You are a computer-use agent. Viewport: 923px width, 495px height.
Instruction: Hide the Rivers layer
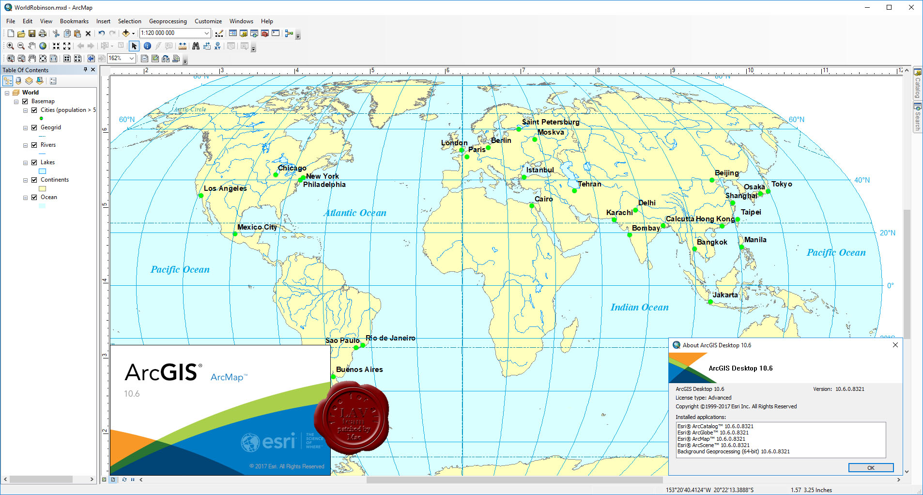coord(34,145)
